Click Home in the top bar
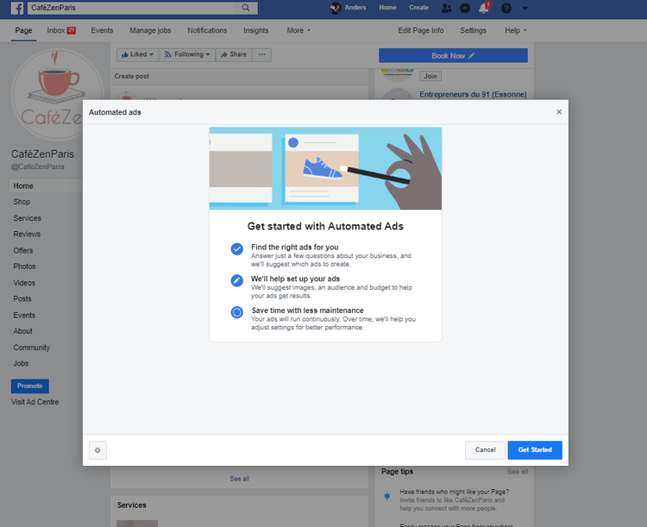 pyautogui.click(x=387, y=8)
